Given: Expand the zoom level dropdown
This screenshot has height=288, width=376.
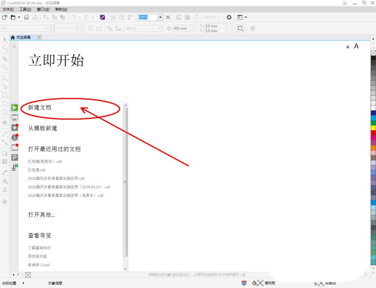Looking at the screenshot, I should coord(160,17).
